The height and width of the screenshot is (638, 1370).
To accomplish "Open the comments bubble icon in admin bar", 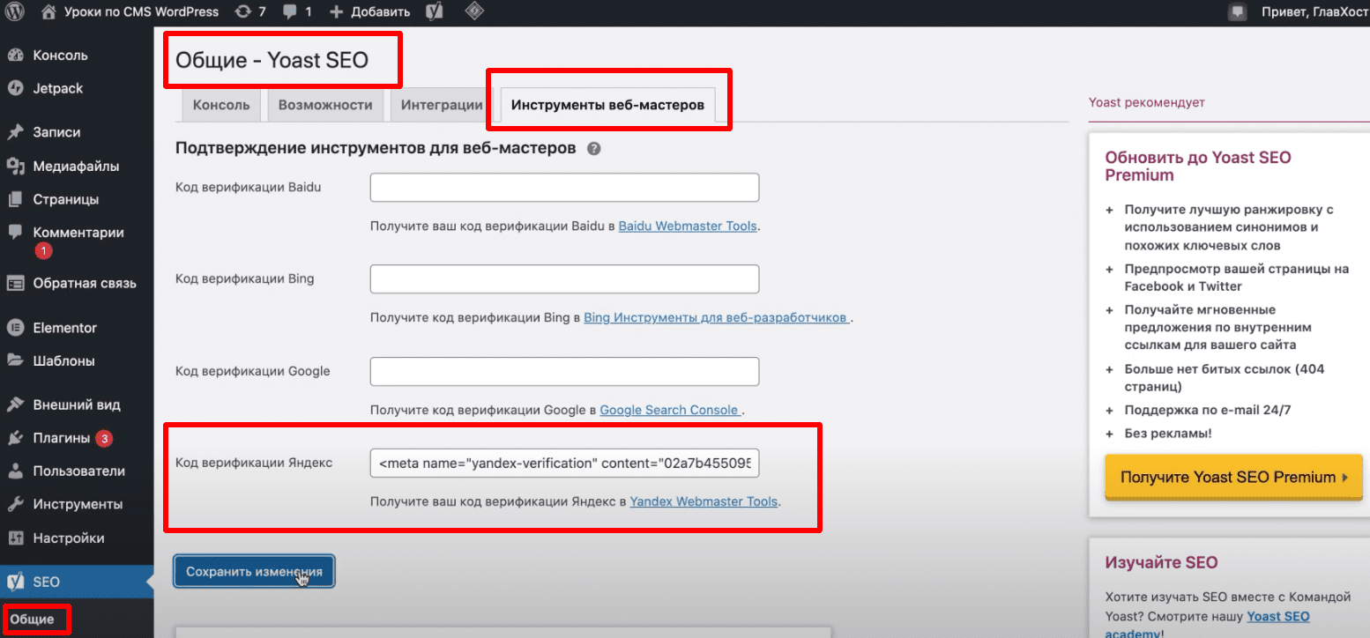I will point(290,12).
